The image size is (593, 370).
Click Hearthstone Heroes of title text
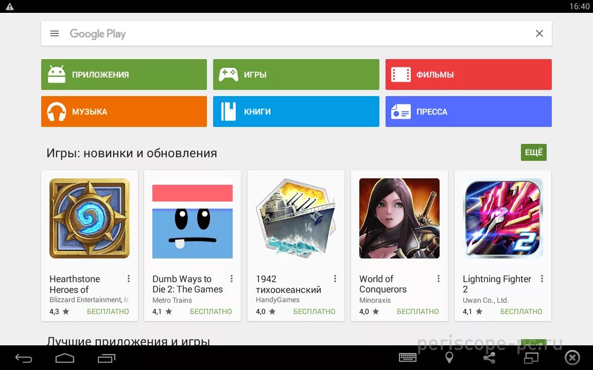75,284
